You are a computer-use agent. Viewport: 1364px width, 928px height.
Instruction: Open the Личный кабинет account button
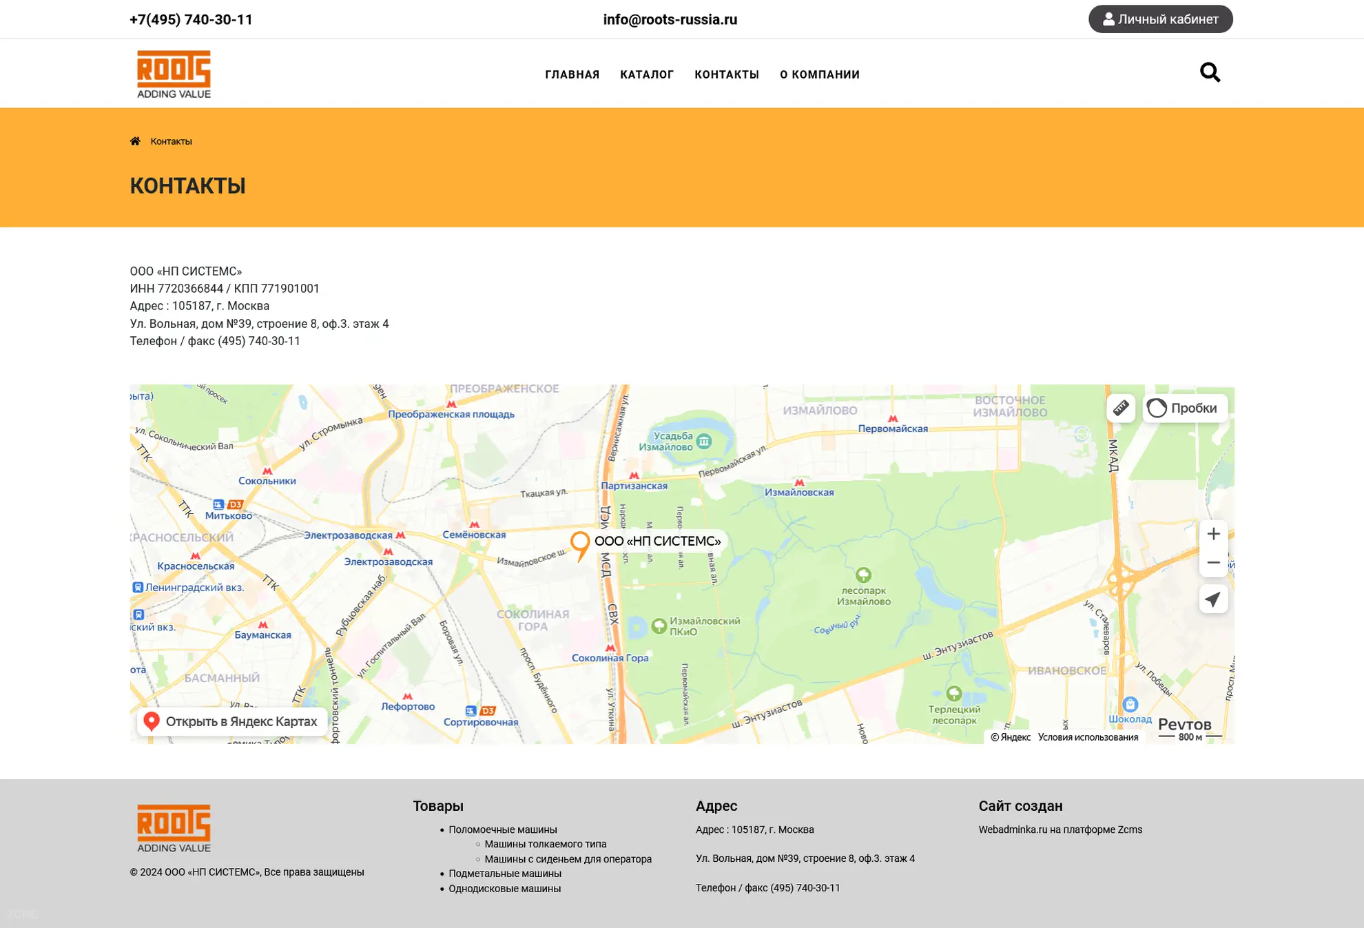point(1160,19)
